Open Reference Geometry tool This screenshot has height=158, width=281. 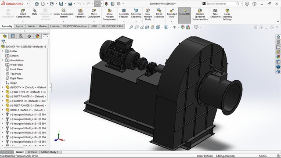(x=136, y=13)
